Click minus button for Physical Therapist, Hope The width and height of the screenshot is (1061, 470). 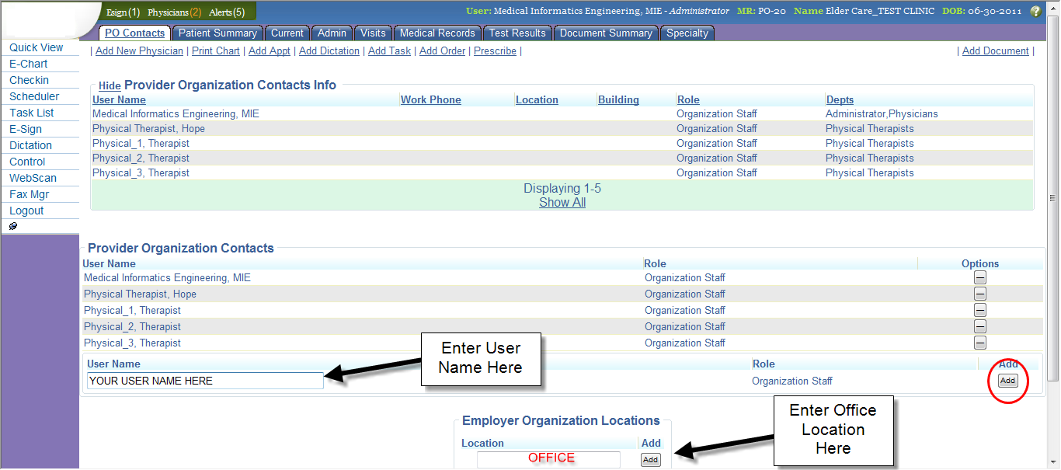(x=980, y=294)
